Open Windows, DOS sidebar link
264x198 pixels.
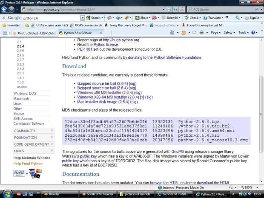25,93
